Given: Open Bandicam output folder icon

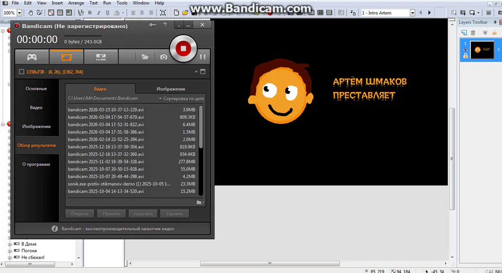Looking at the screenshot, I should [x=145, y=57].
